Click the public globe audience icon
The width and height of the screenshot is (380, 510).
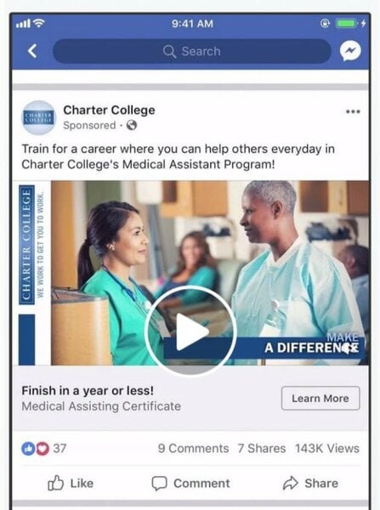[132, 125]
